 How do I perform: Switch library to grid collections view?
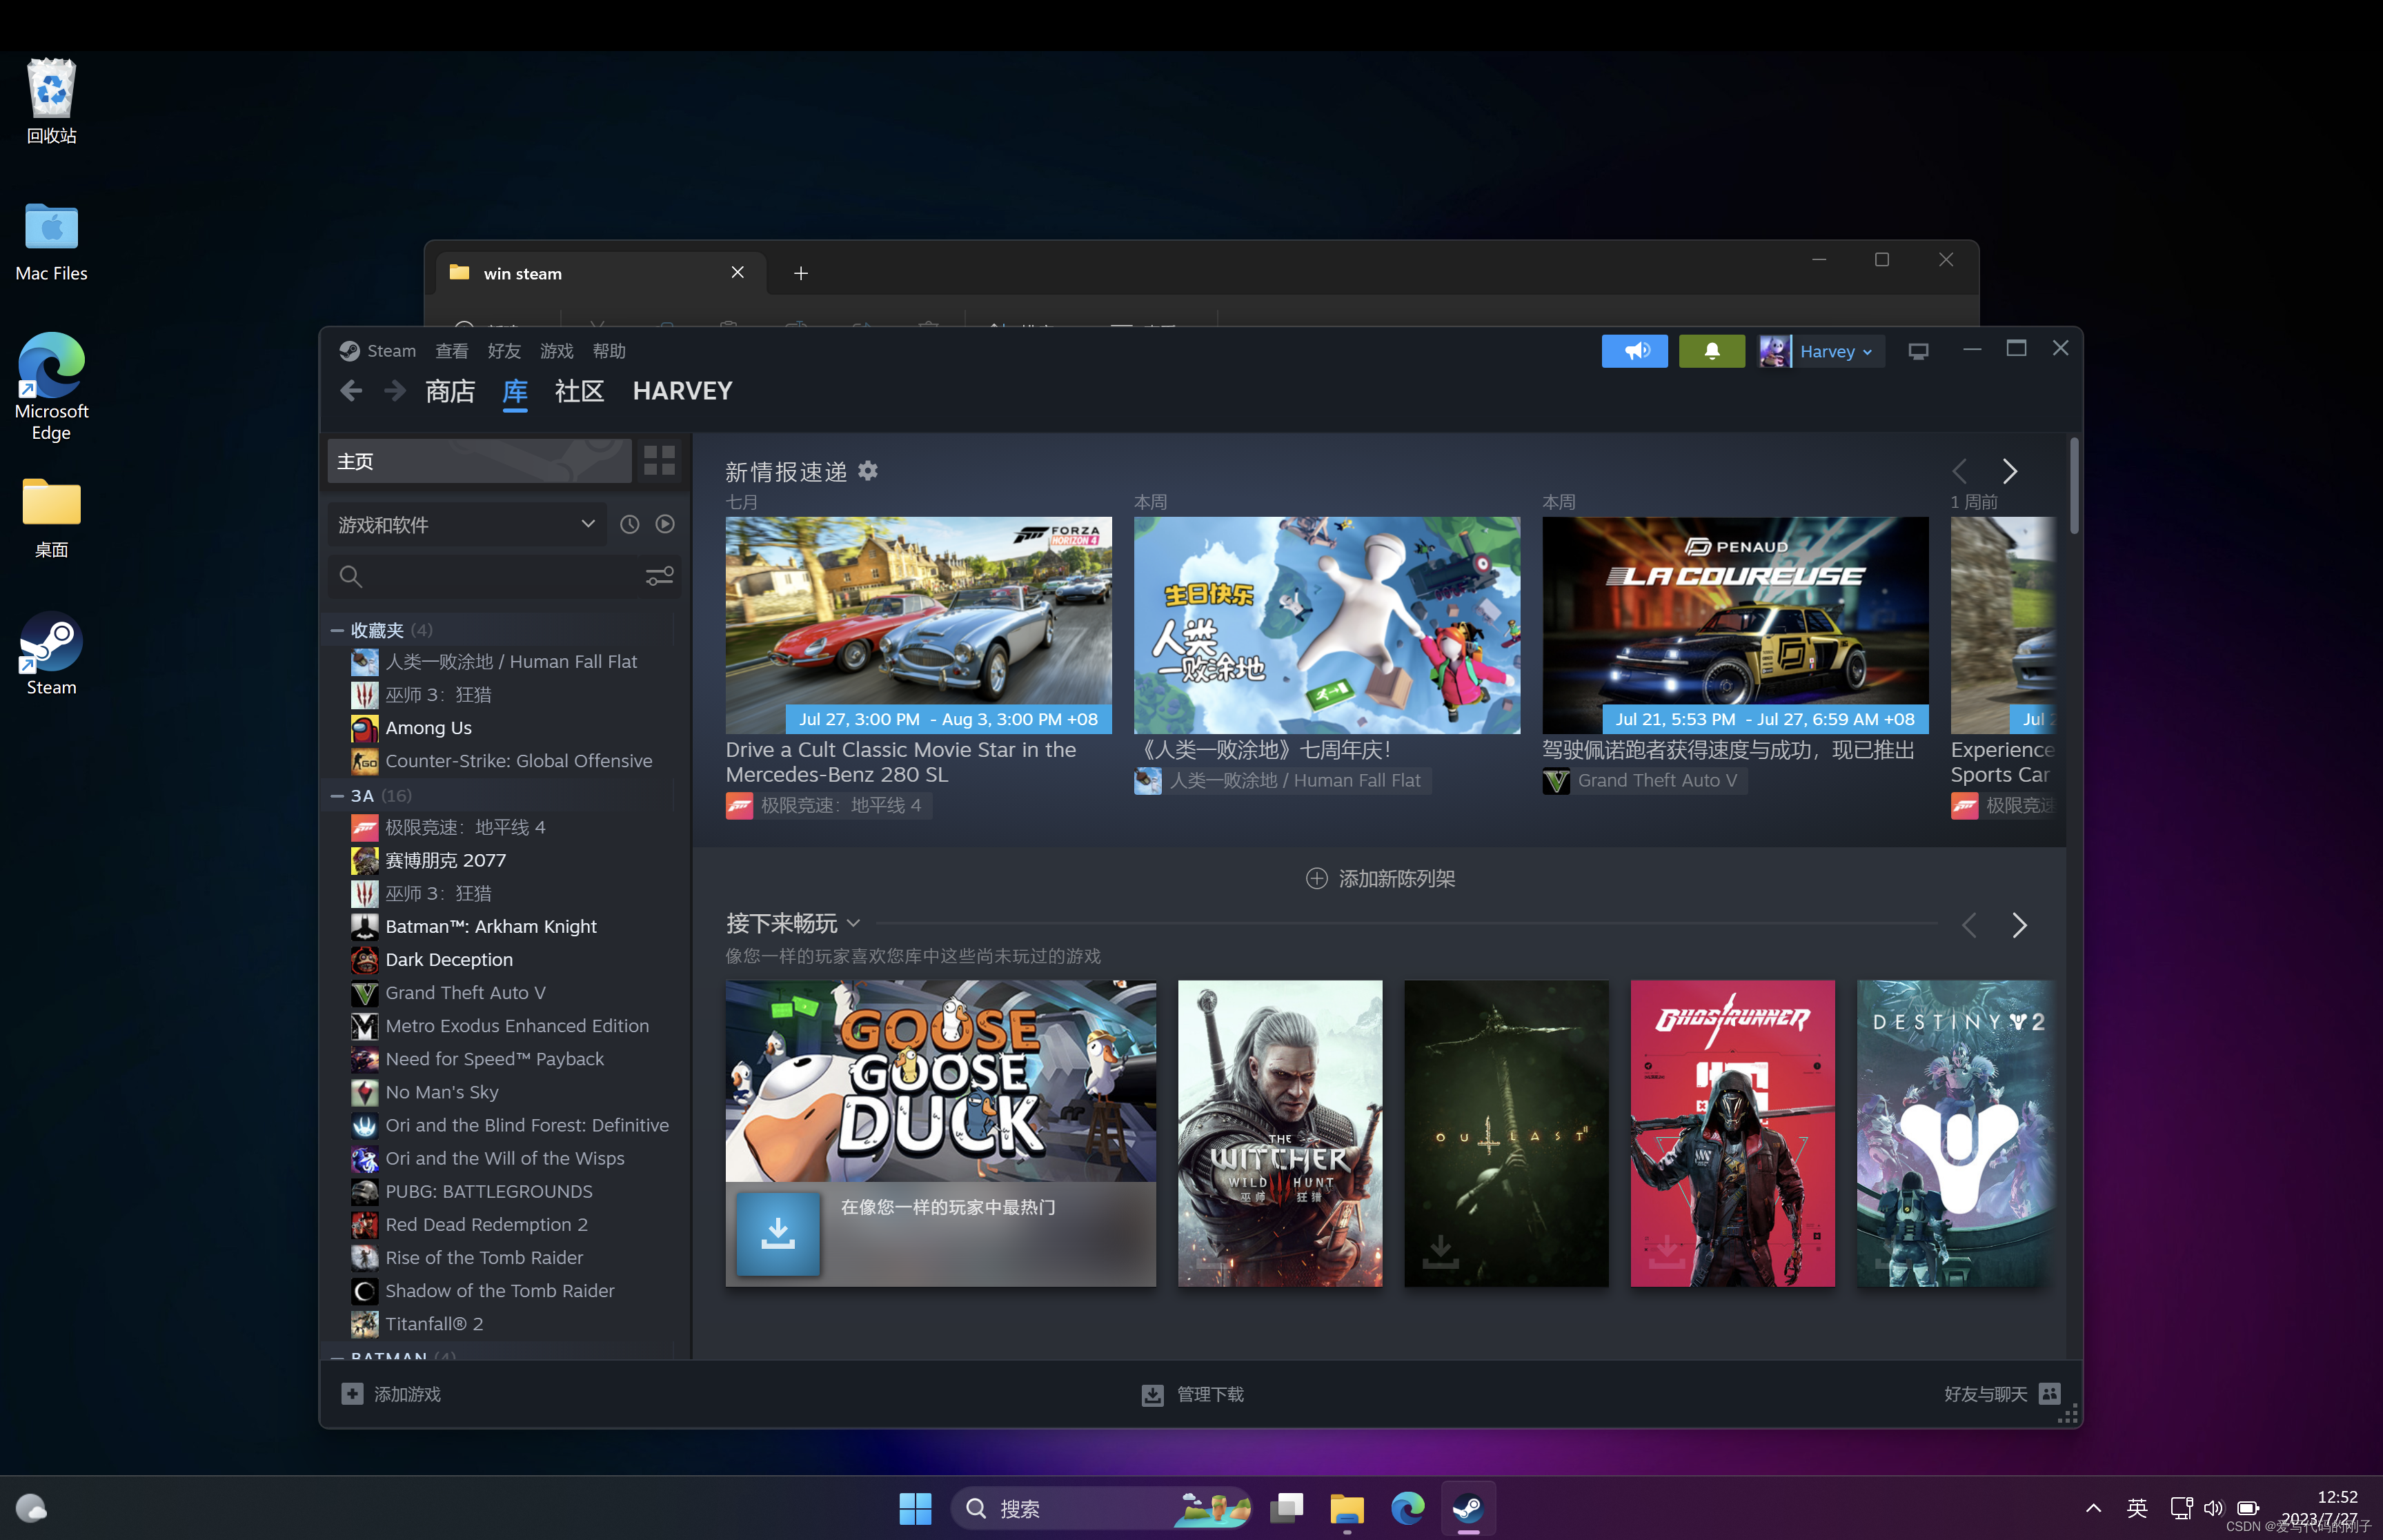(658, 461)
